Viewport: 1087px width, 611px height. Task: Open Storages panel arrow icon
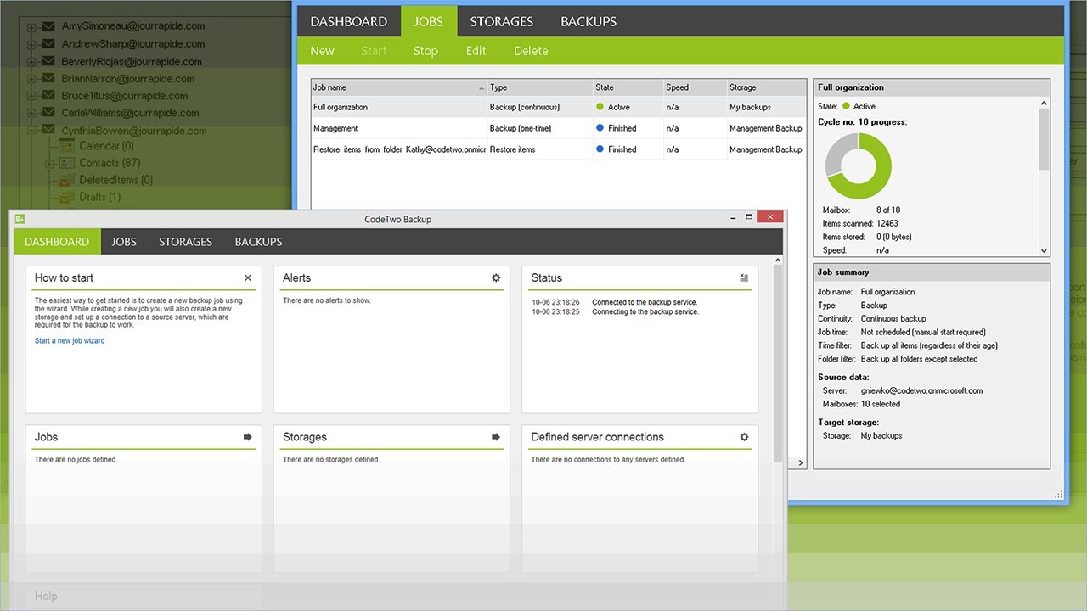click(x=496, y=437)
